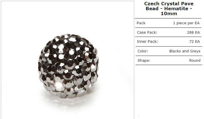
Task: Click the Hematite word in the title
Action: (176, 9)
